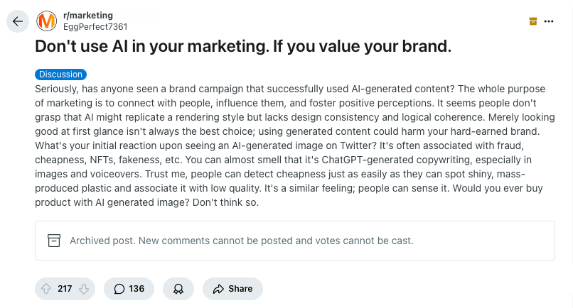573x308 pixels.
Task: Click the 217 vote score
Action: [x=65, y=289]
